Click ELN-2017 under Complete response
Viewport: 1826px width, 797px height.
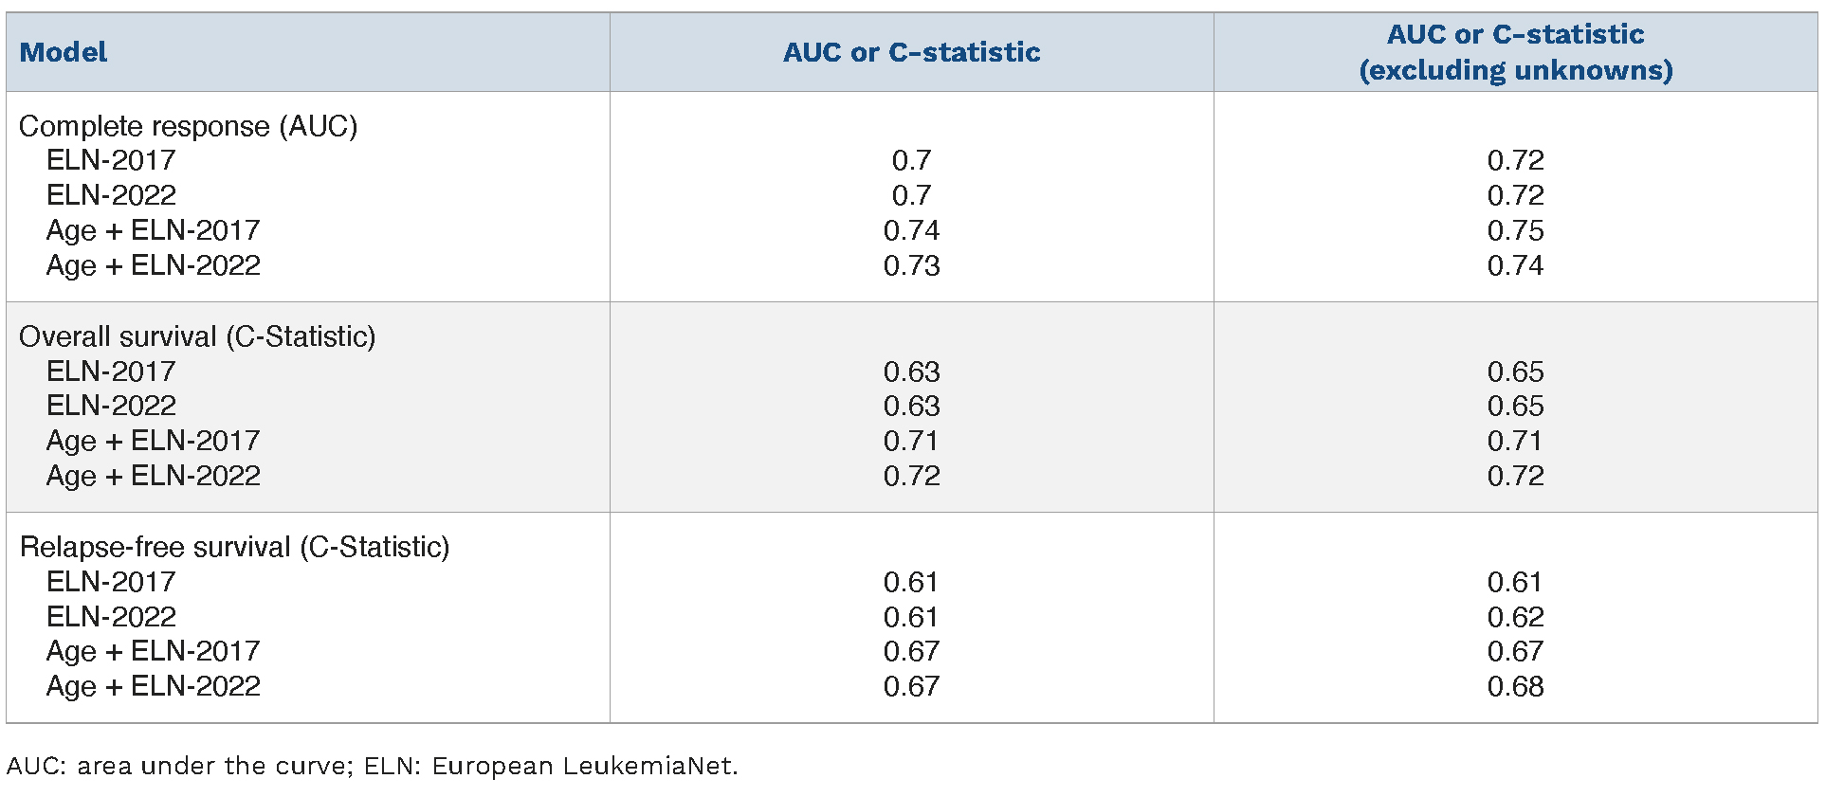pos(111,160)
